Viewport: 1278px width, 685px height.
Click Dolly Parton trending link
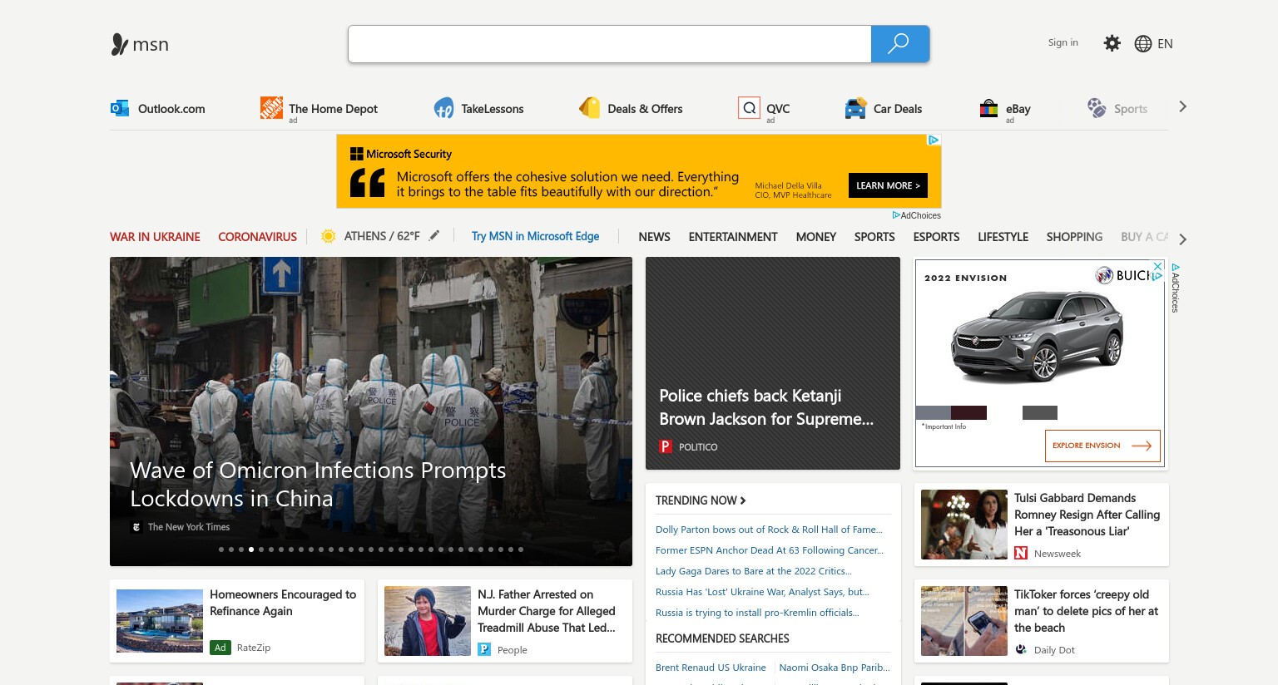pyautogui.click(x=769, y=530)
